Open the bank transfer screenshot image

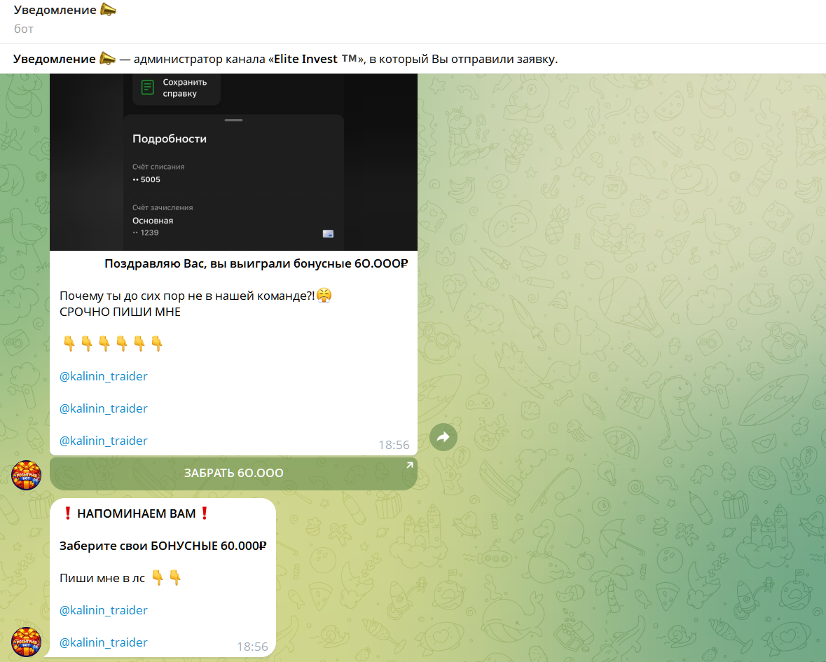click(x=233, y=163)
